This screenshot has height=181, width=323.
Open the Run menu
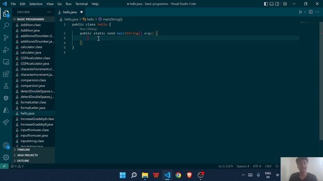pyautogui.click(x=69, y=4)
